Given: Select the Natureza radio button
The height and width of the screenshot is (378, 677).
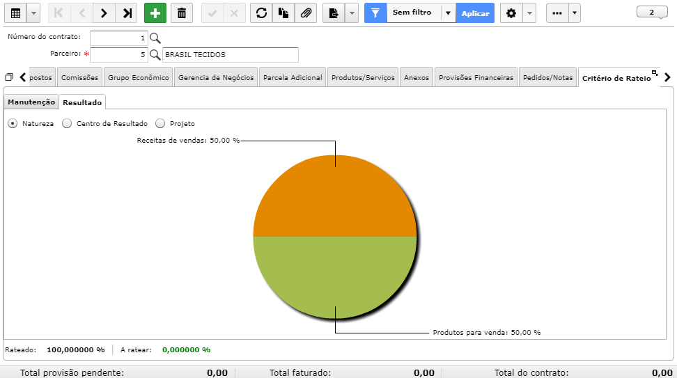Looking at the screenshot, I should [13, 123].
